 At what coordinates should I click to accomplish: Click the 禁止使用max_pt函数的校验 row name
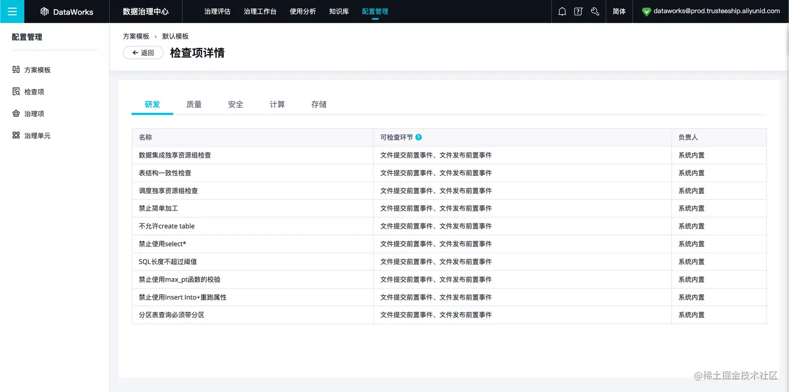[x=180, y=279]
